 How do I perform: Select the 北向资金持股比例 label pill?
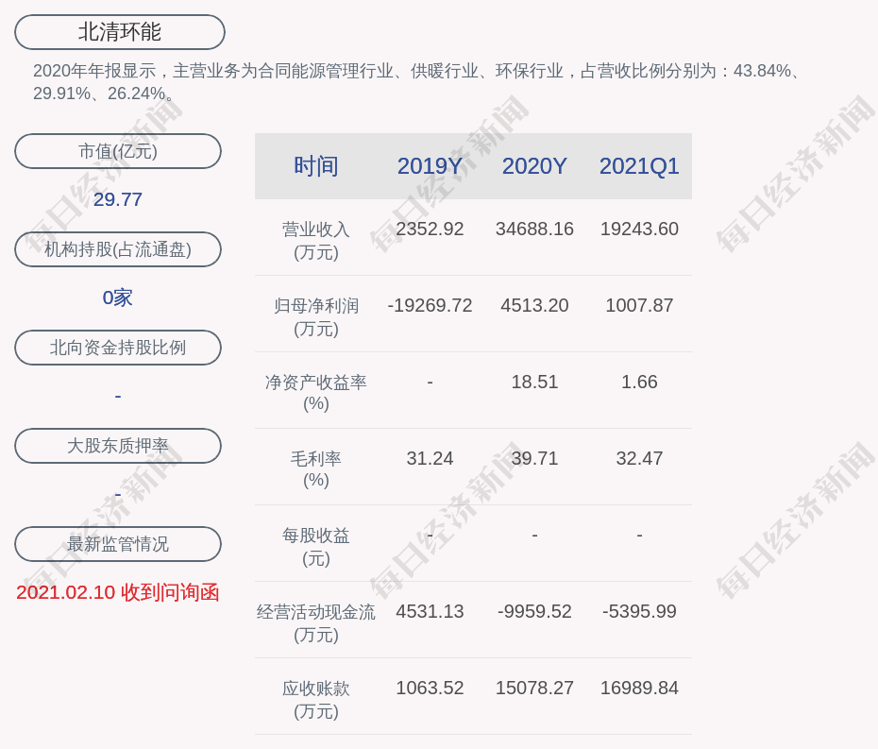118,348
